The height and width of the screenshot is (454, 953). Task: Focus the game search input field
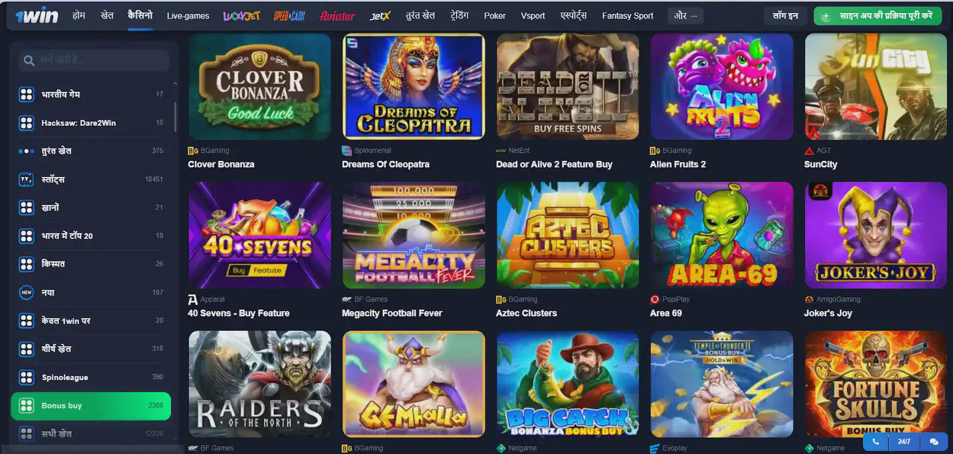pos(95,60)
